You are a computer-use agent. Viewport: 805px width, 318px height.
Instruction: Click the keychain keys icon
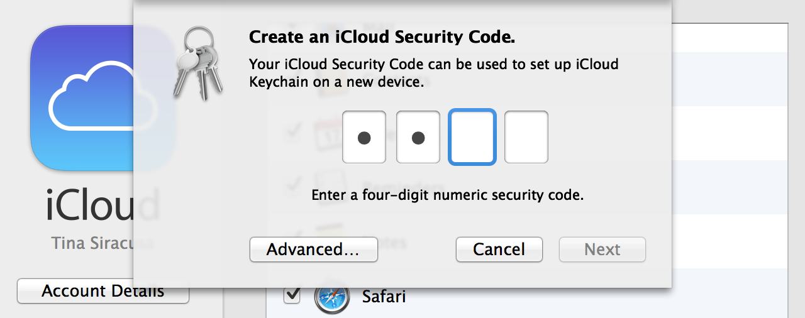tap(197, 63)
